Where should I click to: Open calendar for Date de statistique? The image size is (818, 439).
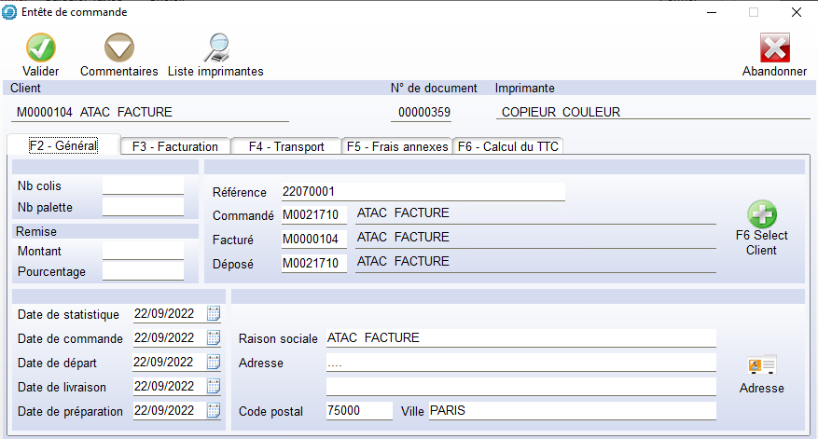coord(214,313)
